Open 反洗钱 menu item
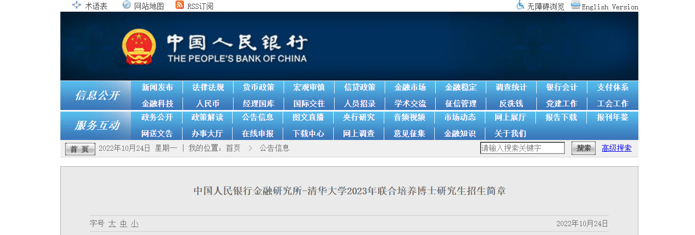Viewport: 695px width, 235px height. click(x=511, y=103)
